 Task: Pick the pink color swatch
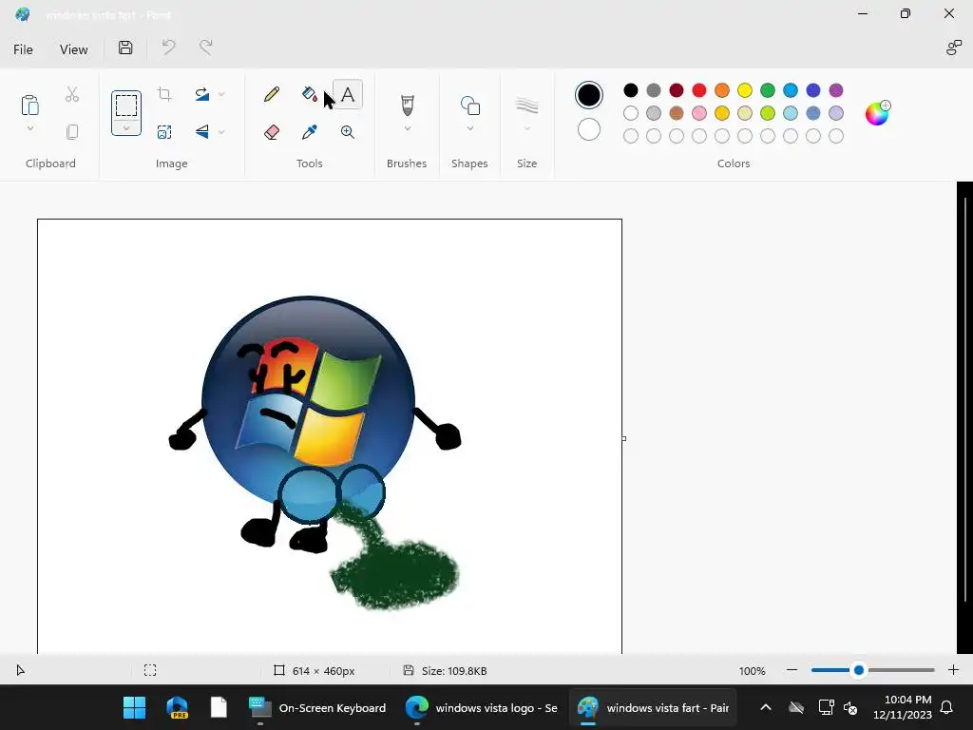click(699, 113)
